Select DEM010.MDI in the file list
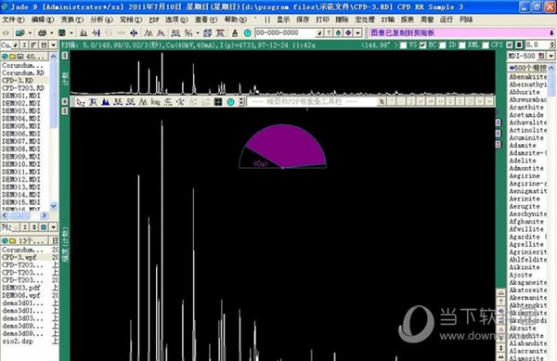The height and width of the screenshot is (361, 557). 21,164
